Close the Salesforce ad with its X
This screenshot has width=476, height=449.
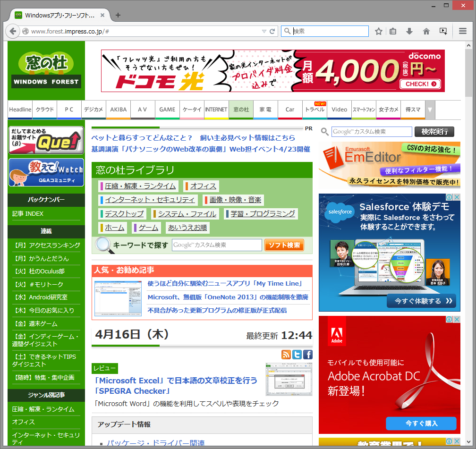coord(456,197)
